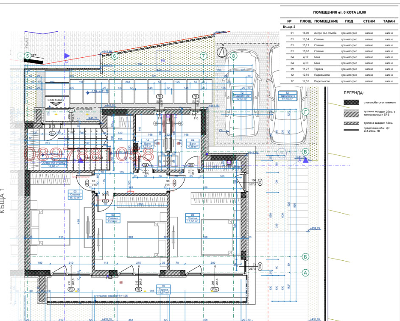Click the Спалня 18,67 room label on the plan

click(192, 218)
